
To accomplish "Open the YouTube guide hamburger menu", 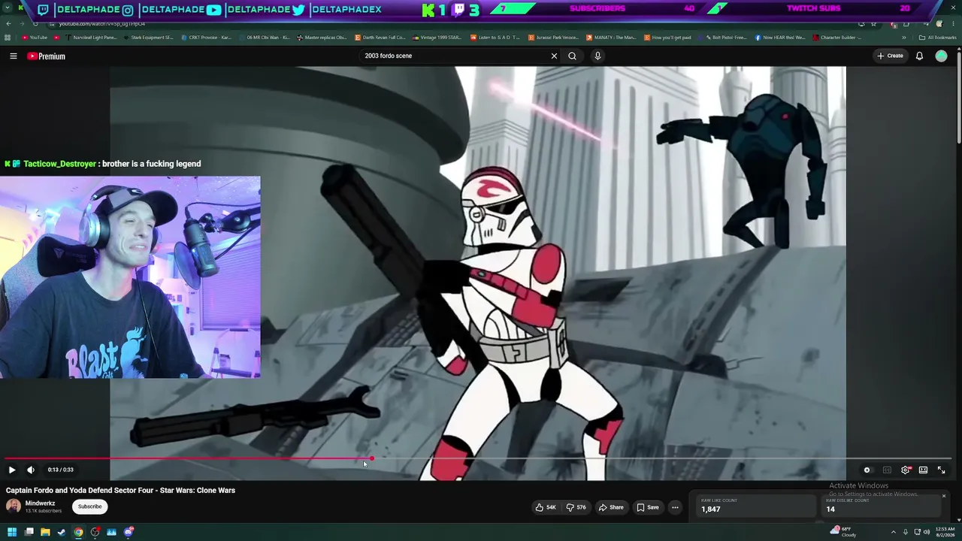I will (x=13, y=56).
